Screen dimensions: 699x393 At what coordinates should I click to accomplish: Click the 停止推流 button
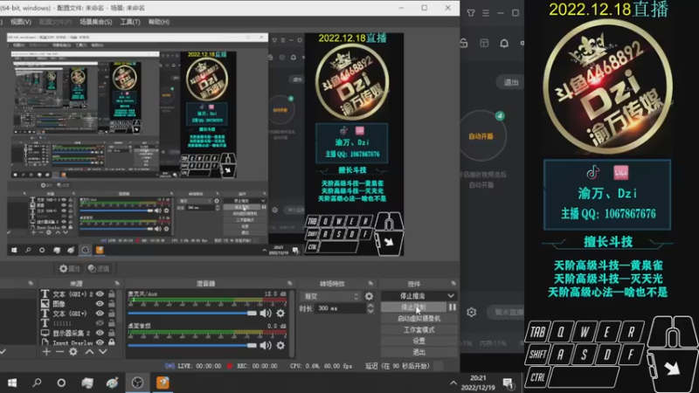tap(412, 296)
